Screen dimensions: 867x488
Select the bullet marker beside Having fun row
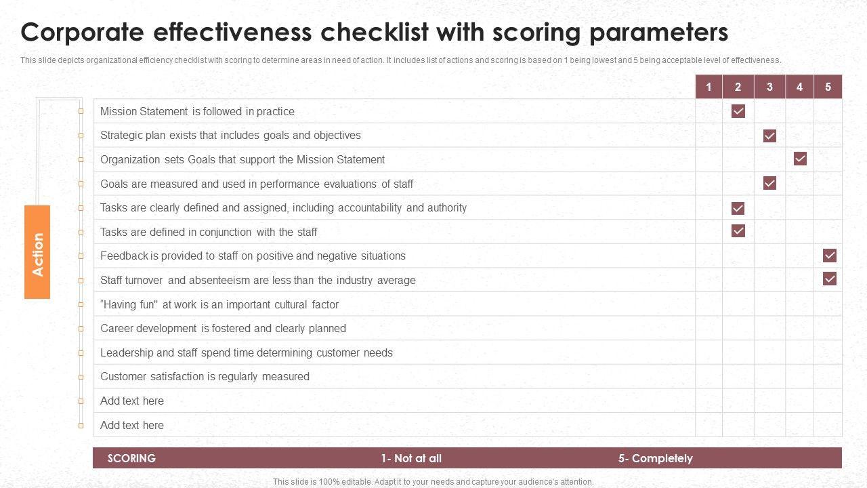(81, 304)
